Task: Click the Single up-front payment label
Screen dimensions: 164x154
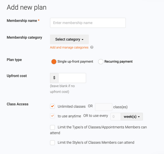Action: [75, 61]
